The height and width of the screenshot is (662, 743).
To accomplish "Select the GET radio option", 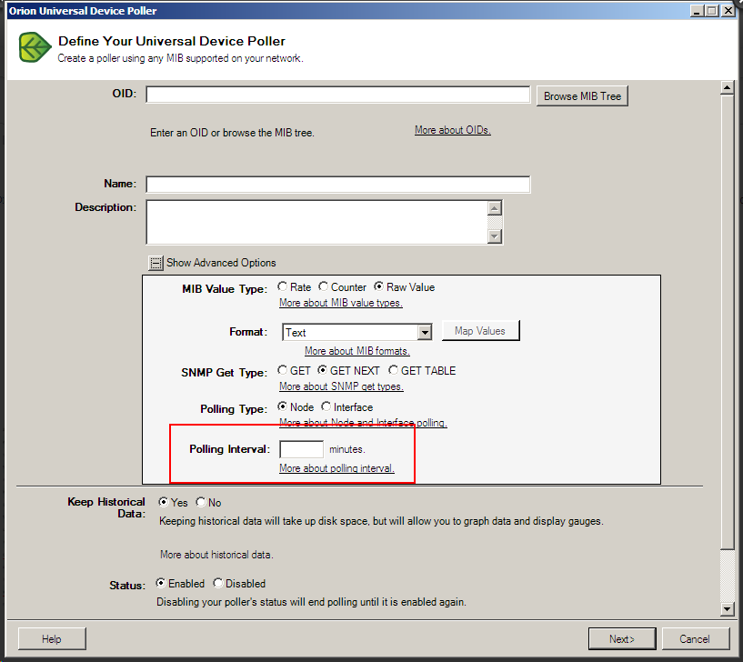I will [283, 369].
